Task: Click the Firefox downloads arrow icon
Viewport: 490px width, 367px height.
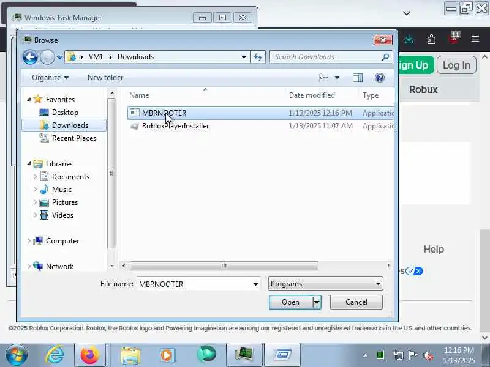Action: [x=409, y=39]
